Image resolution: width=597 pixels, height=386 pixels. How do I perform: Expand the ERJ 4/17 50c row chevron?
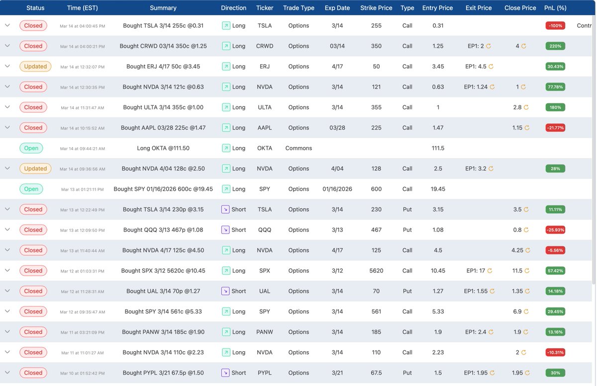click(7, 66)
